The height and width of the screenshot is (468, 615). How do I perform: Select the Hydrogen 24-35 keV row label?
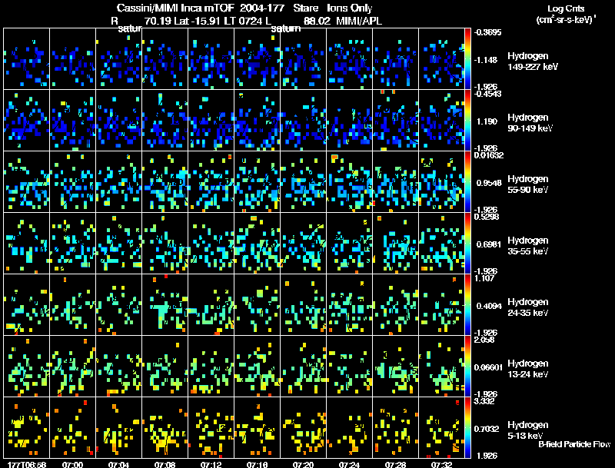pyautogui.click(x=528, y=307)
